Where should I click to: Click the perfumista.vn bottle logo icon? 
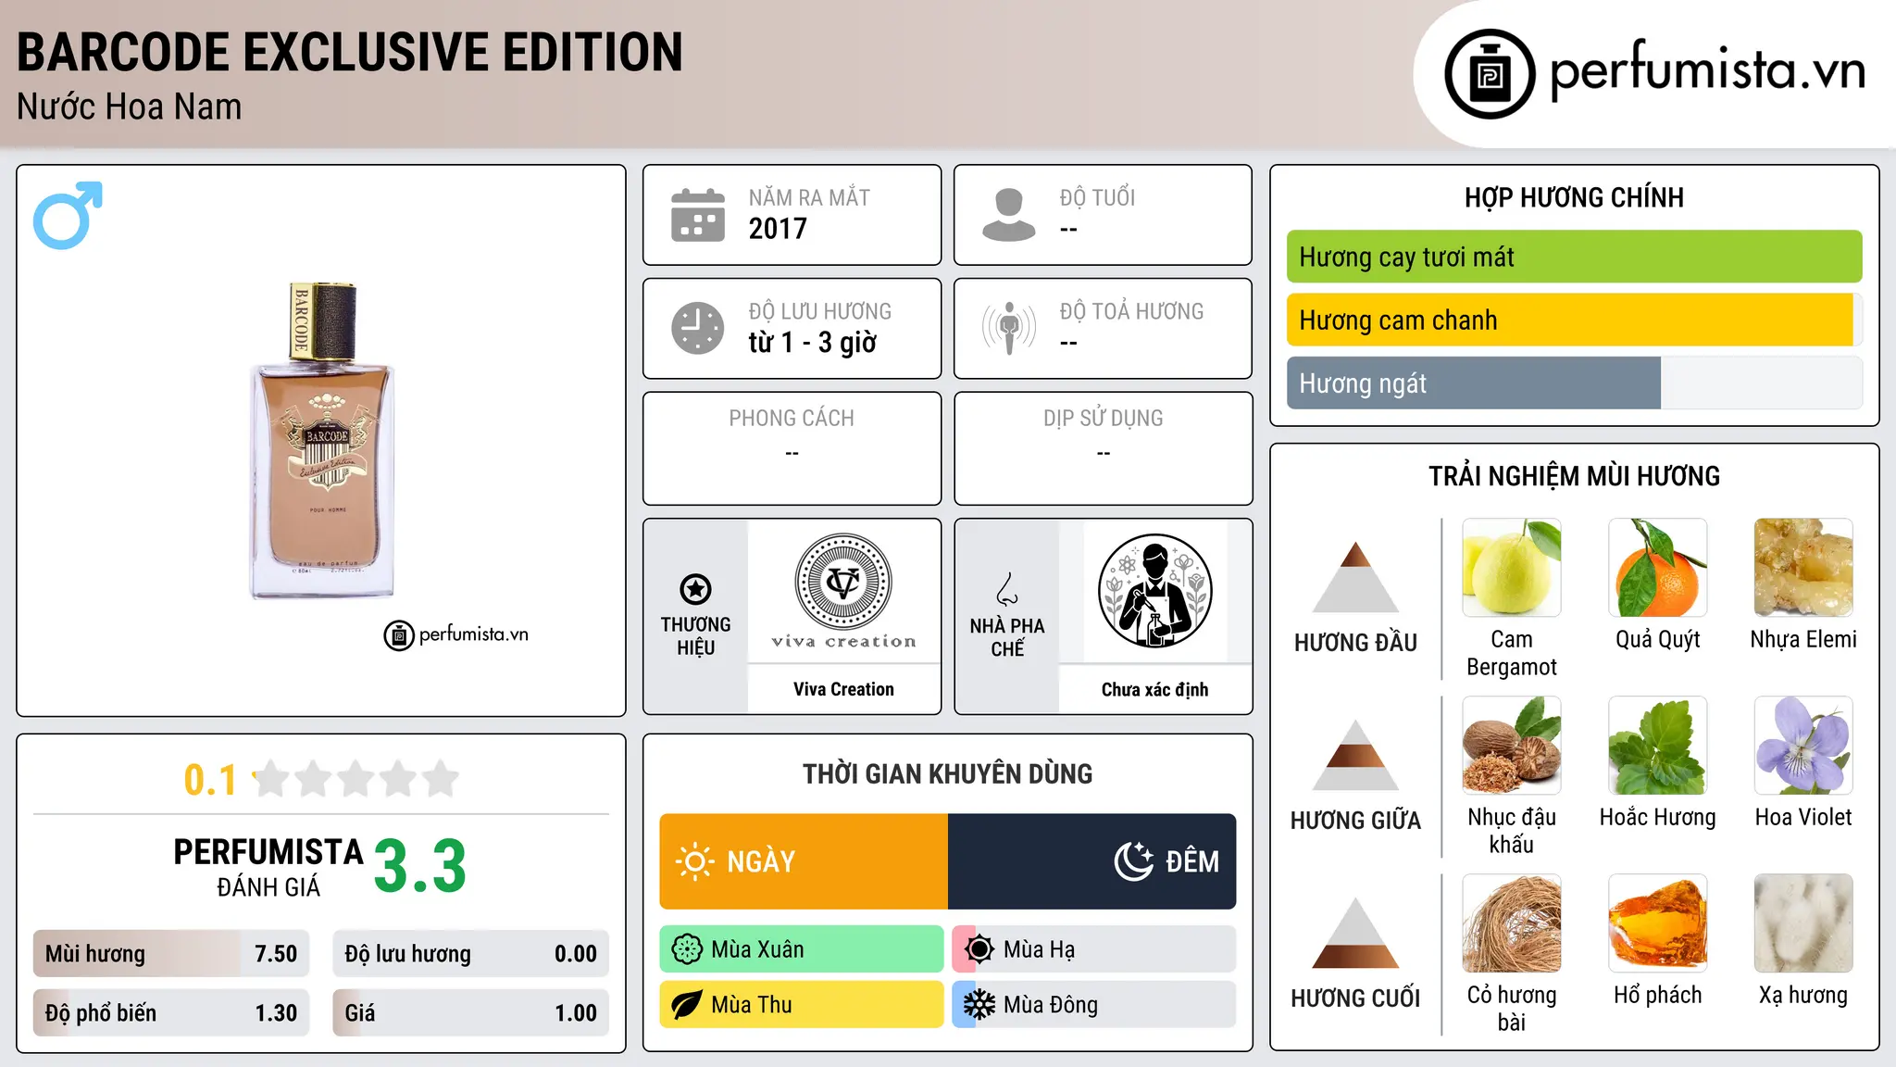[x=1490, y=73]
